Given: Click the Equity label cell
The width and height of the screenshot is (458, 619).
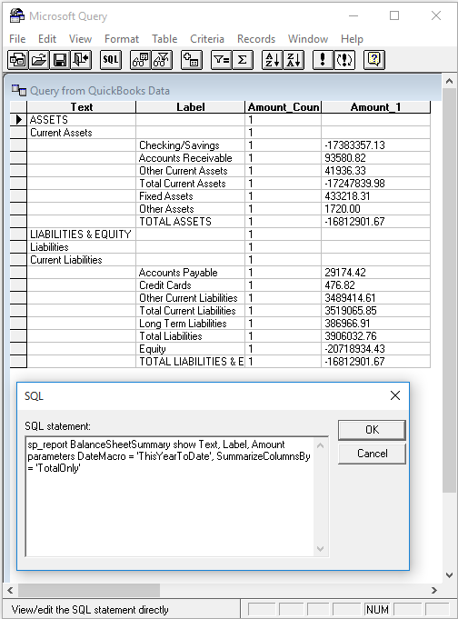Looking at the screenshot, I should 190,348.
